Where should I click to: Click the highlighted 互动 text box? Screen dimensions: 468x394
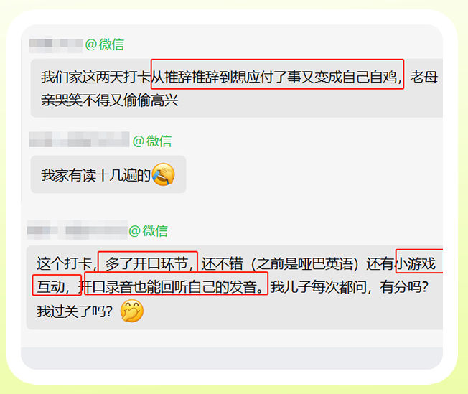(57, 285)
